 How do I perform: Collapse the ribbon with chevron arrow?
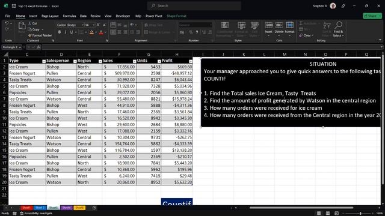pos(380,40)
